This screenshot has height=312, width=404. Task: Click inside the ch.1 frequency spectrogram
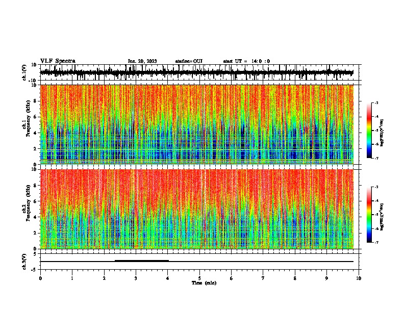197,124
